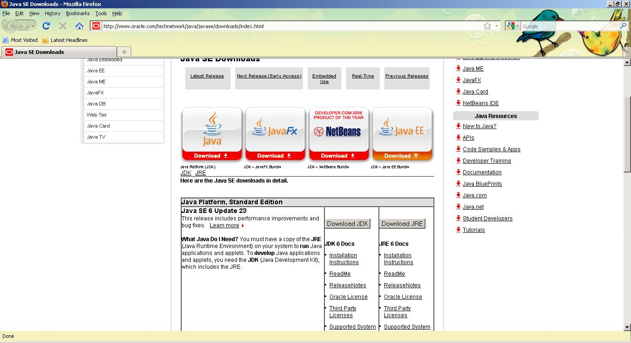The image size is (631, 343).
Task: Click the Oracle site icon in address bar
Action: (x=96, y=26)
